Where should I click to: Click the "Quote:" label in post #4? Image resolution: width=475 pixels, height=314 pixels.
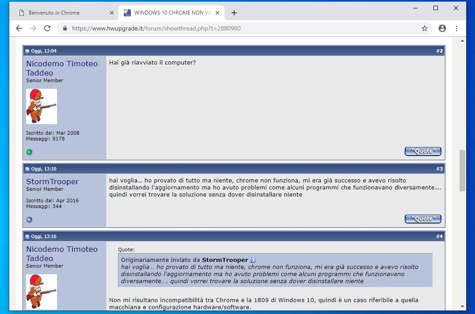(126, 250)
